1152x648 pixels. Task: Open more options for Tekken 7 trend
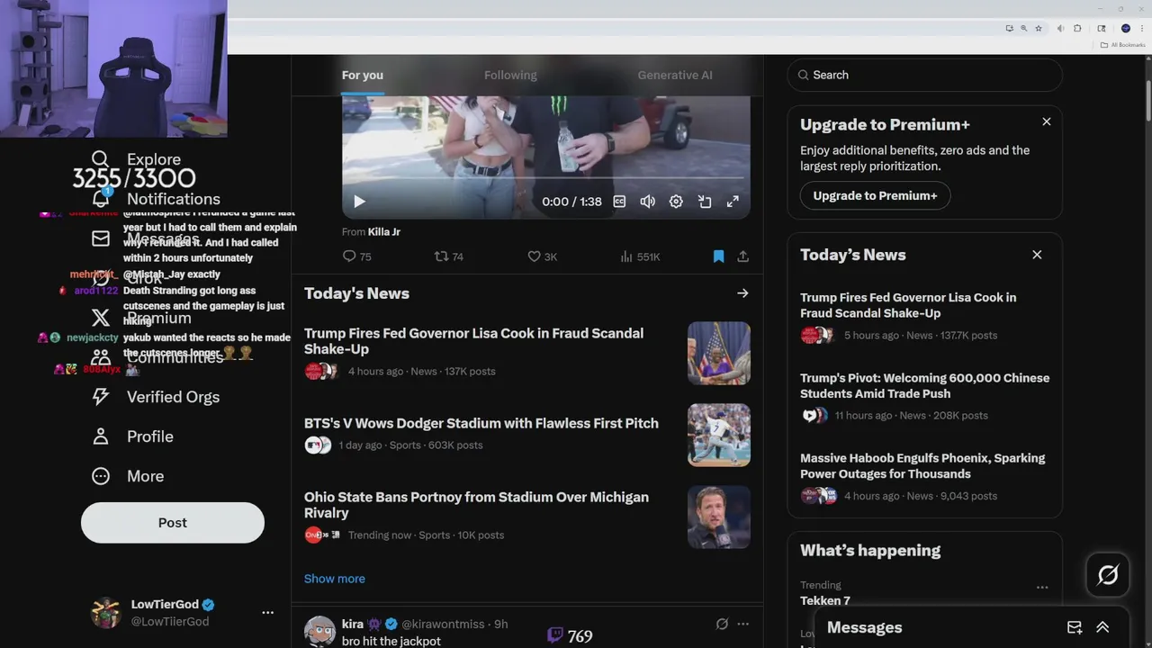1042,588
